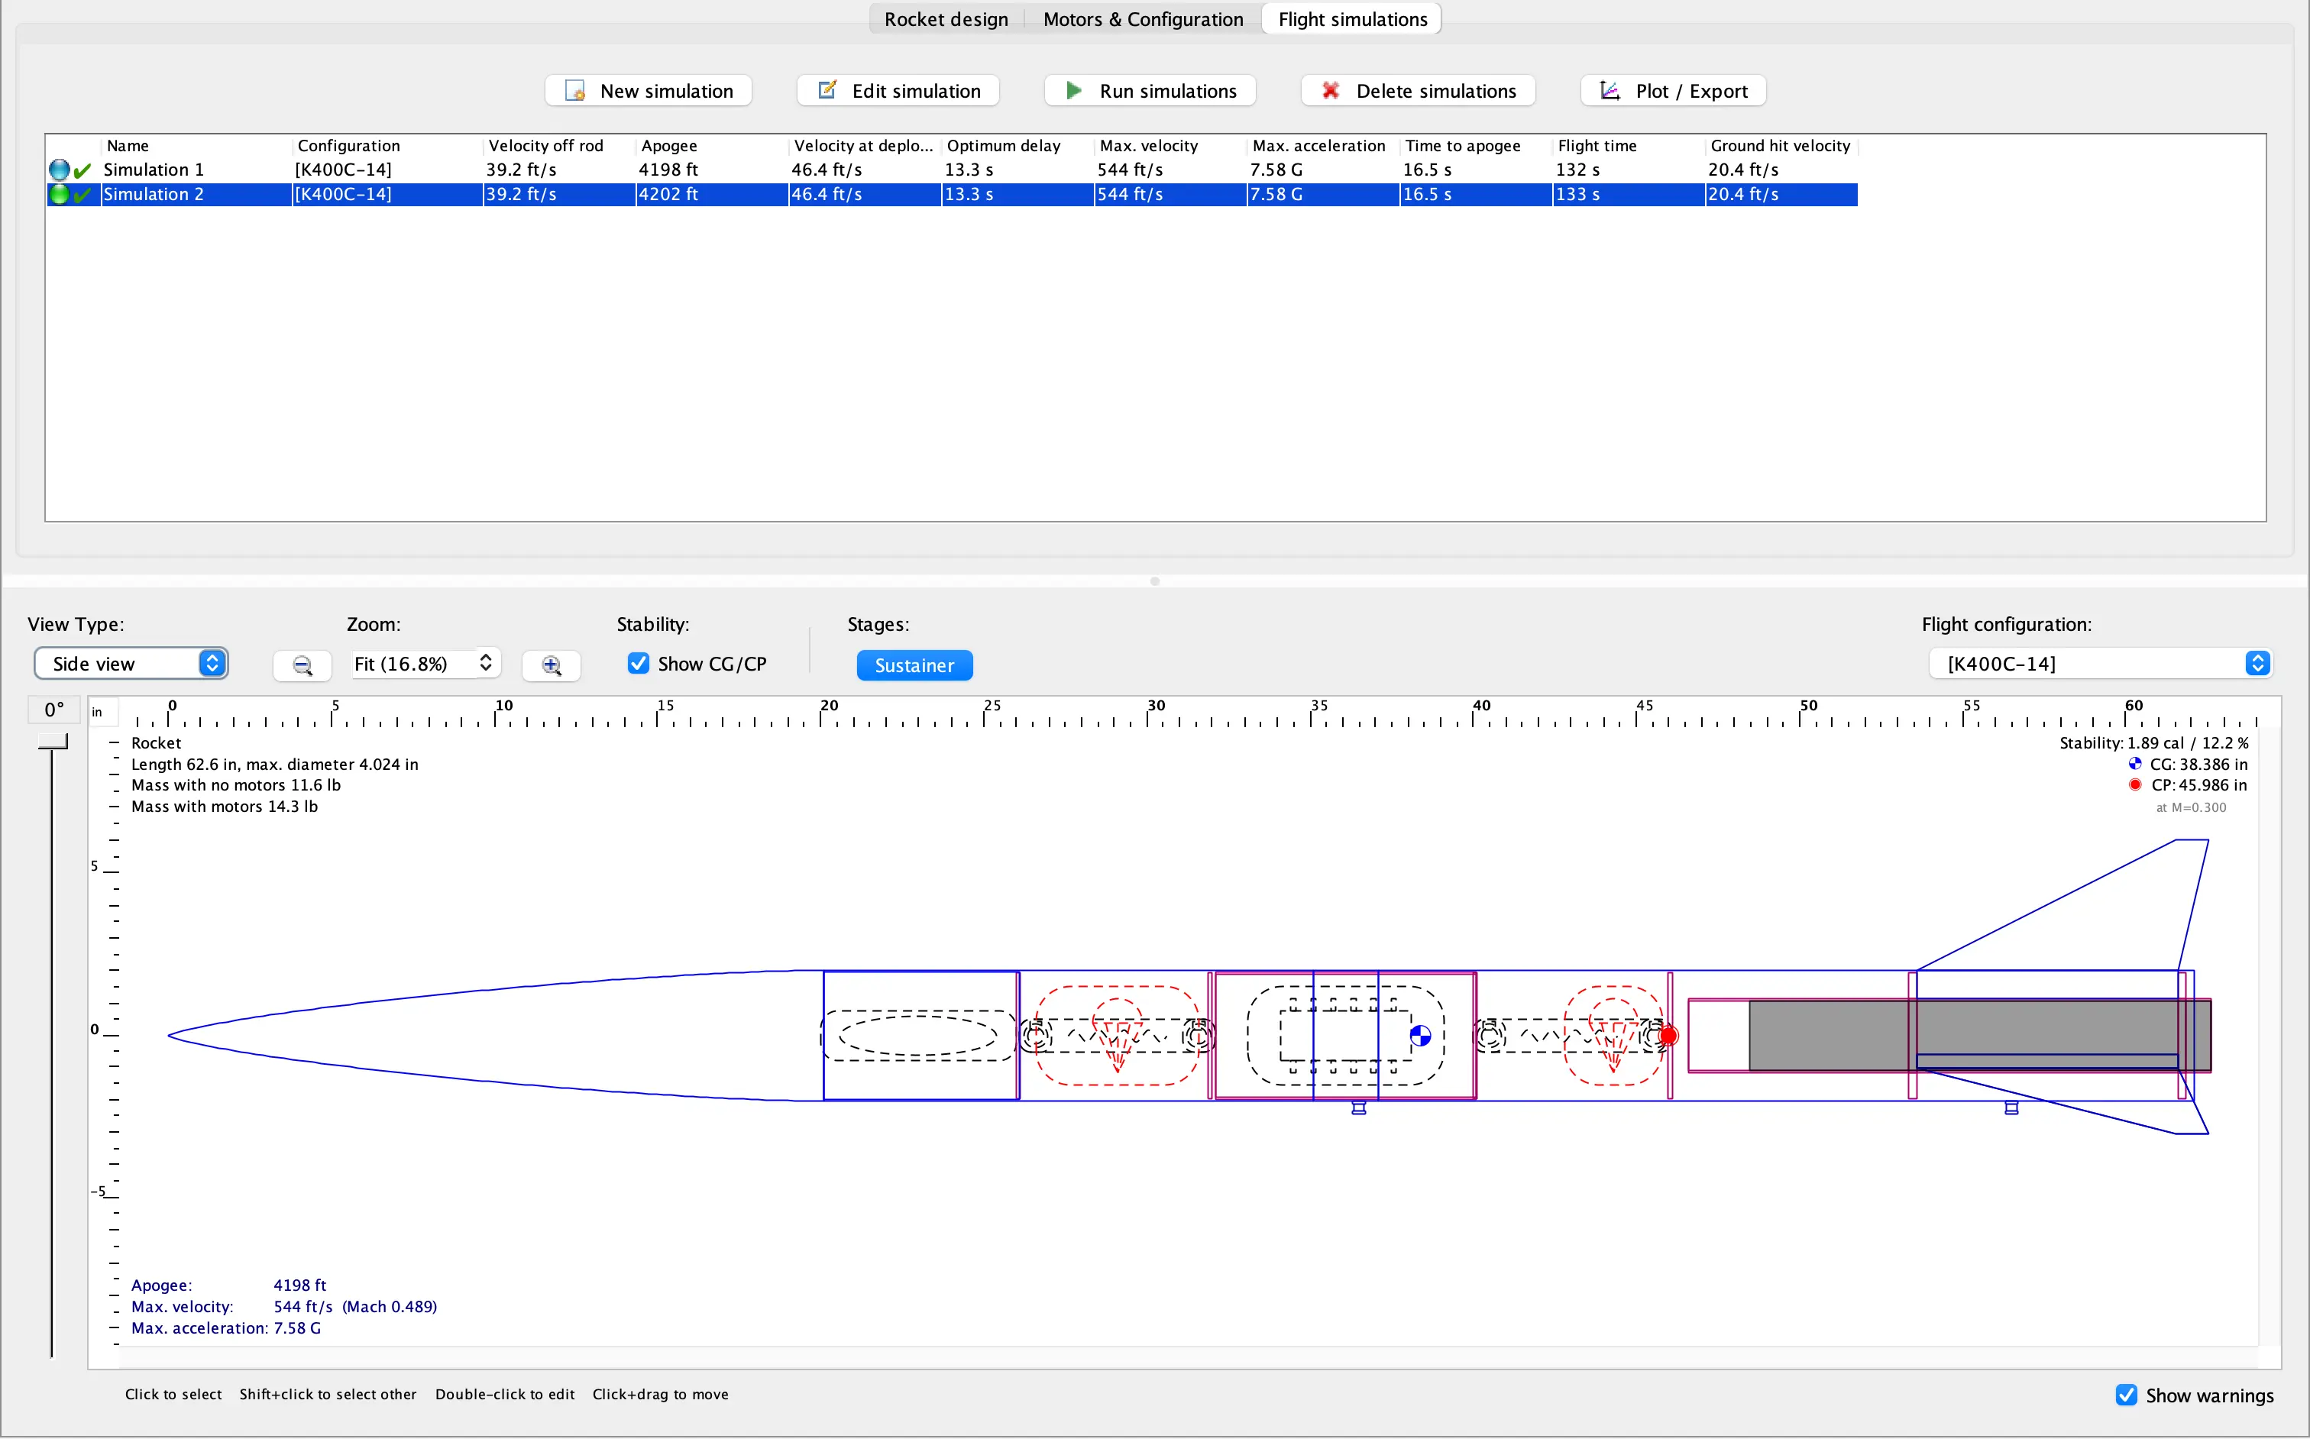2310x1439 pixels.
Task: Click the CG: 38.386 in label
Action: tap(2198, 765)
